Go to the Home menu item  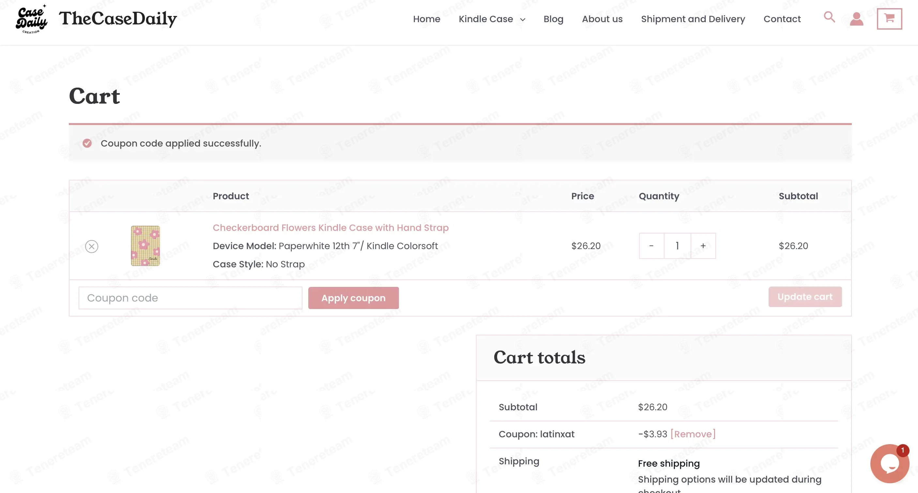coord(426,19)
